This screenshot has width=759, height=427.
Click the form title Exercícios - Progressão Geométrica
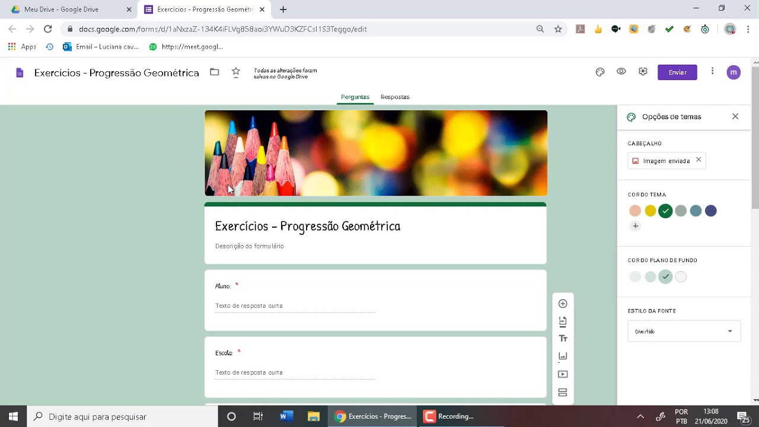coord(308,227)
